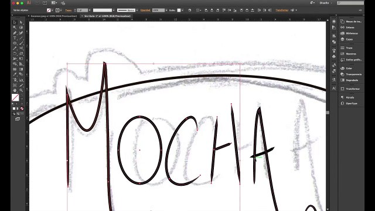The width and height of the screenshot is (375, 211).
Task: Open Adobe Bridge from the app bar
Action: pyautogui.click(x=37, y=3)
